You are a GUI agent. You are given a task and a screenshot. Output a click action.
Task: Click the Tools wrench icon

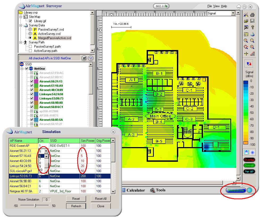click(152, 190)
